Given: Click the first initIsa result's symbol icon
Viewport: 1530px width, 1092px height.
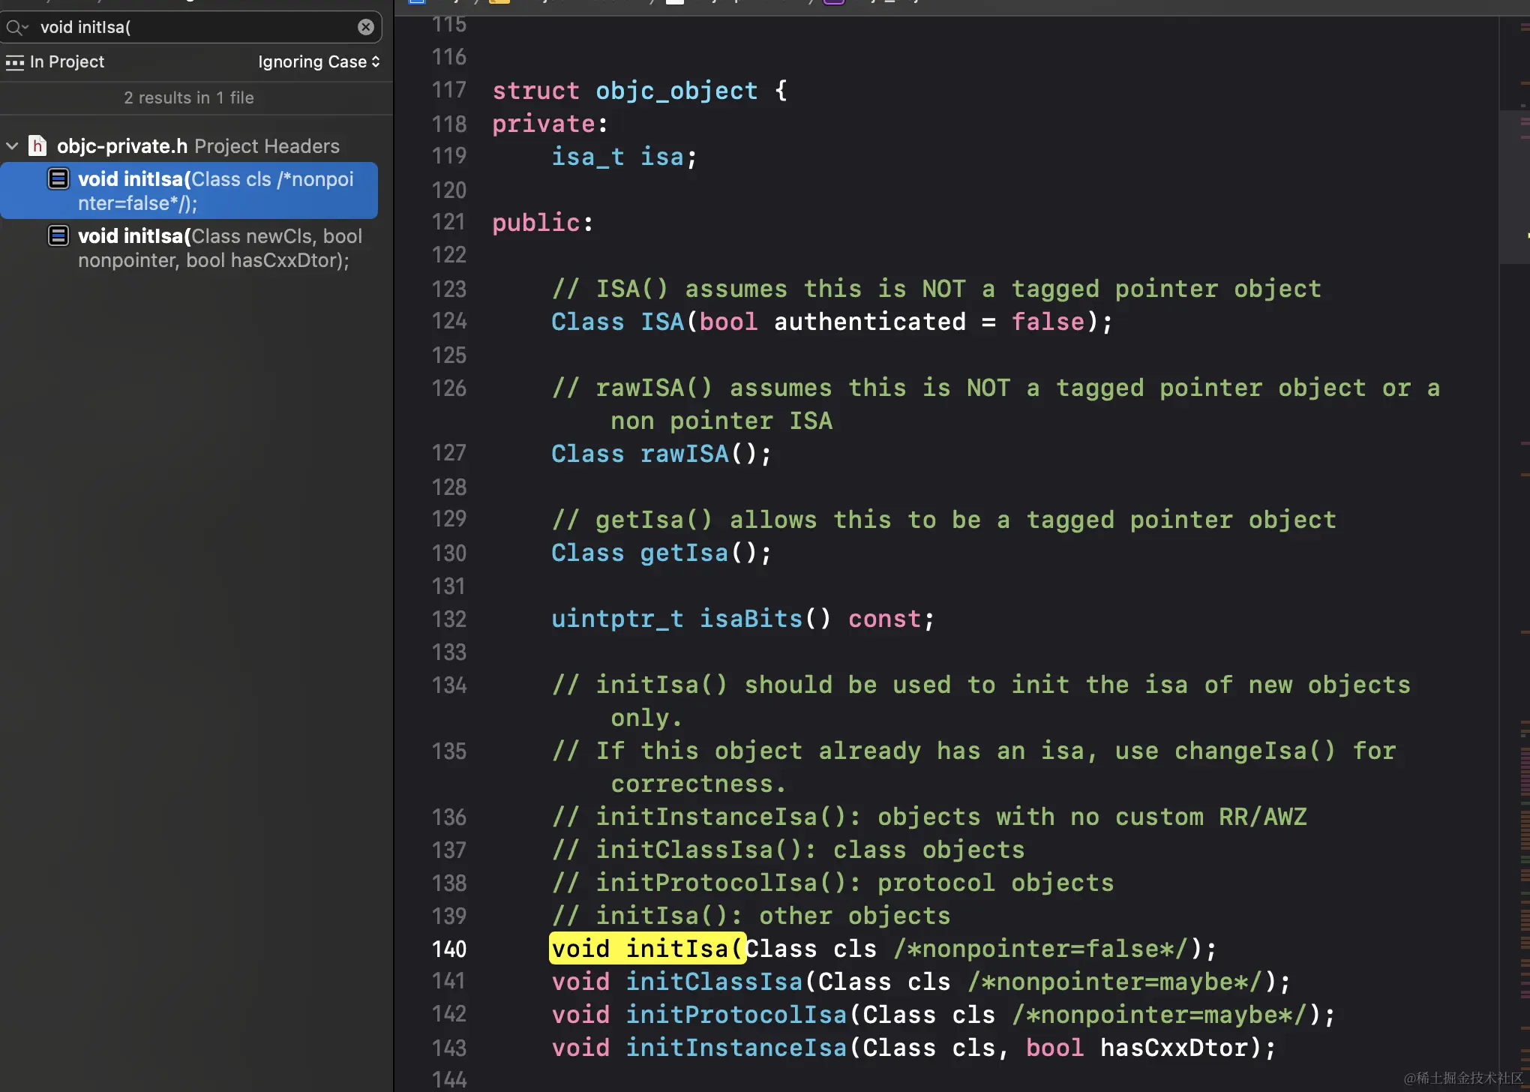Looking at the screenshot, I should click(x=58, y=179).
